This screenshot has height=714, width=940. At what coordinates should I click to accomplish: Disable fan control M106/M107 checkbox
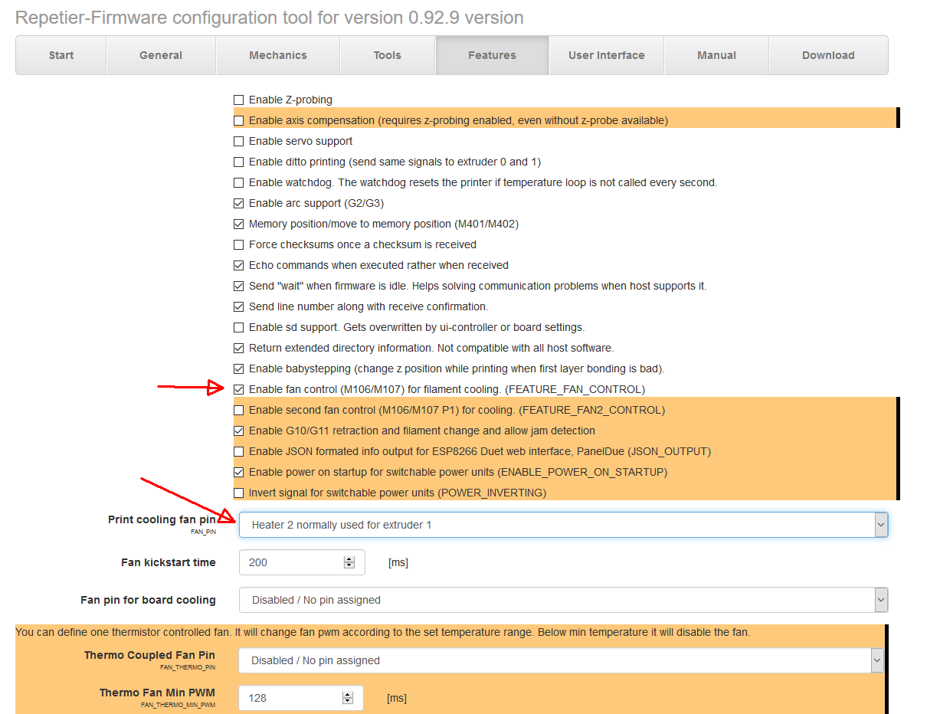238,389
